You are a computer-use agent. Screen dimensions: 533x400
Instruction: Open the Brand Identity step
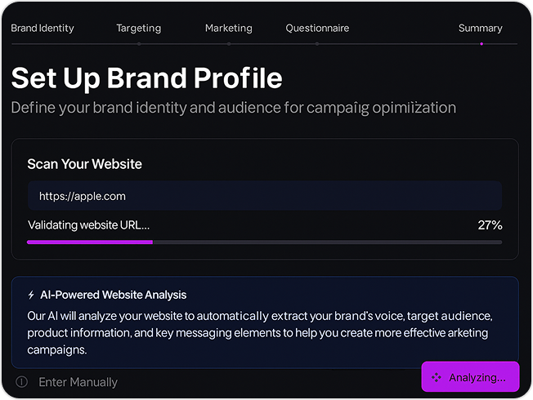pos(43,29)
